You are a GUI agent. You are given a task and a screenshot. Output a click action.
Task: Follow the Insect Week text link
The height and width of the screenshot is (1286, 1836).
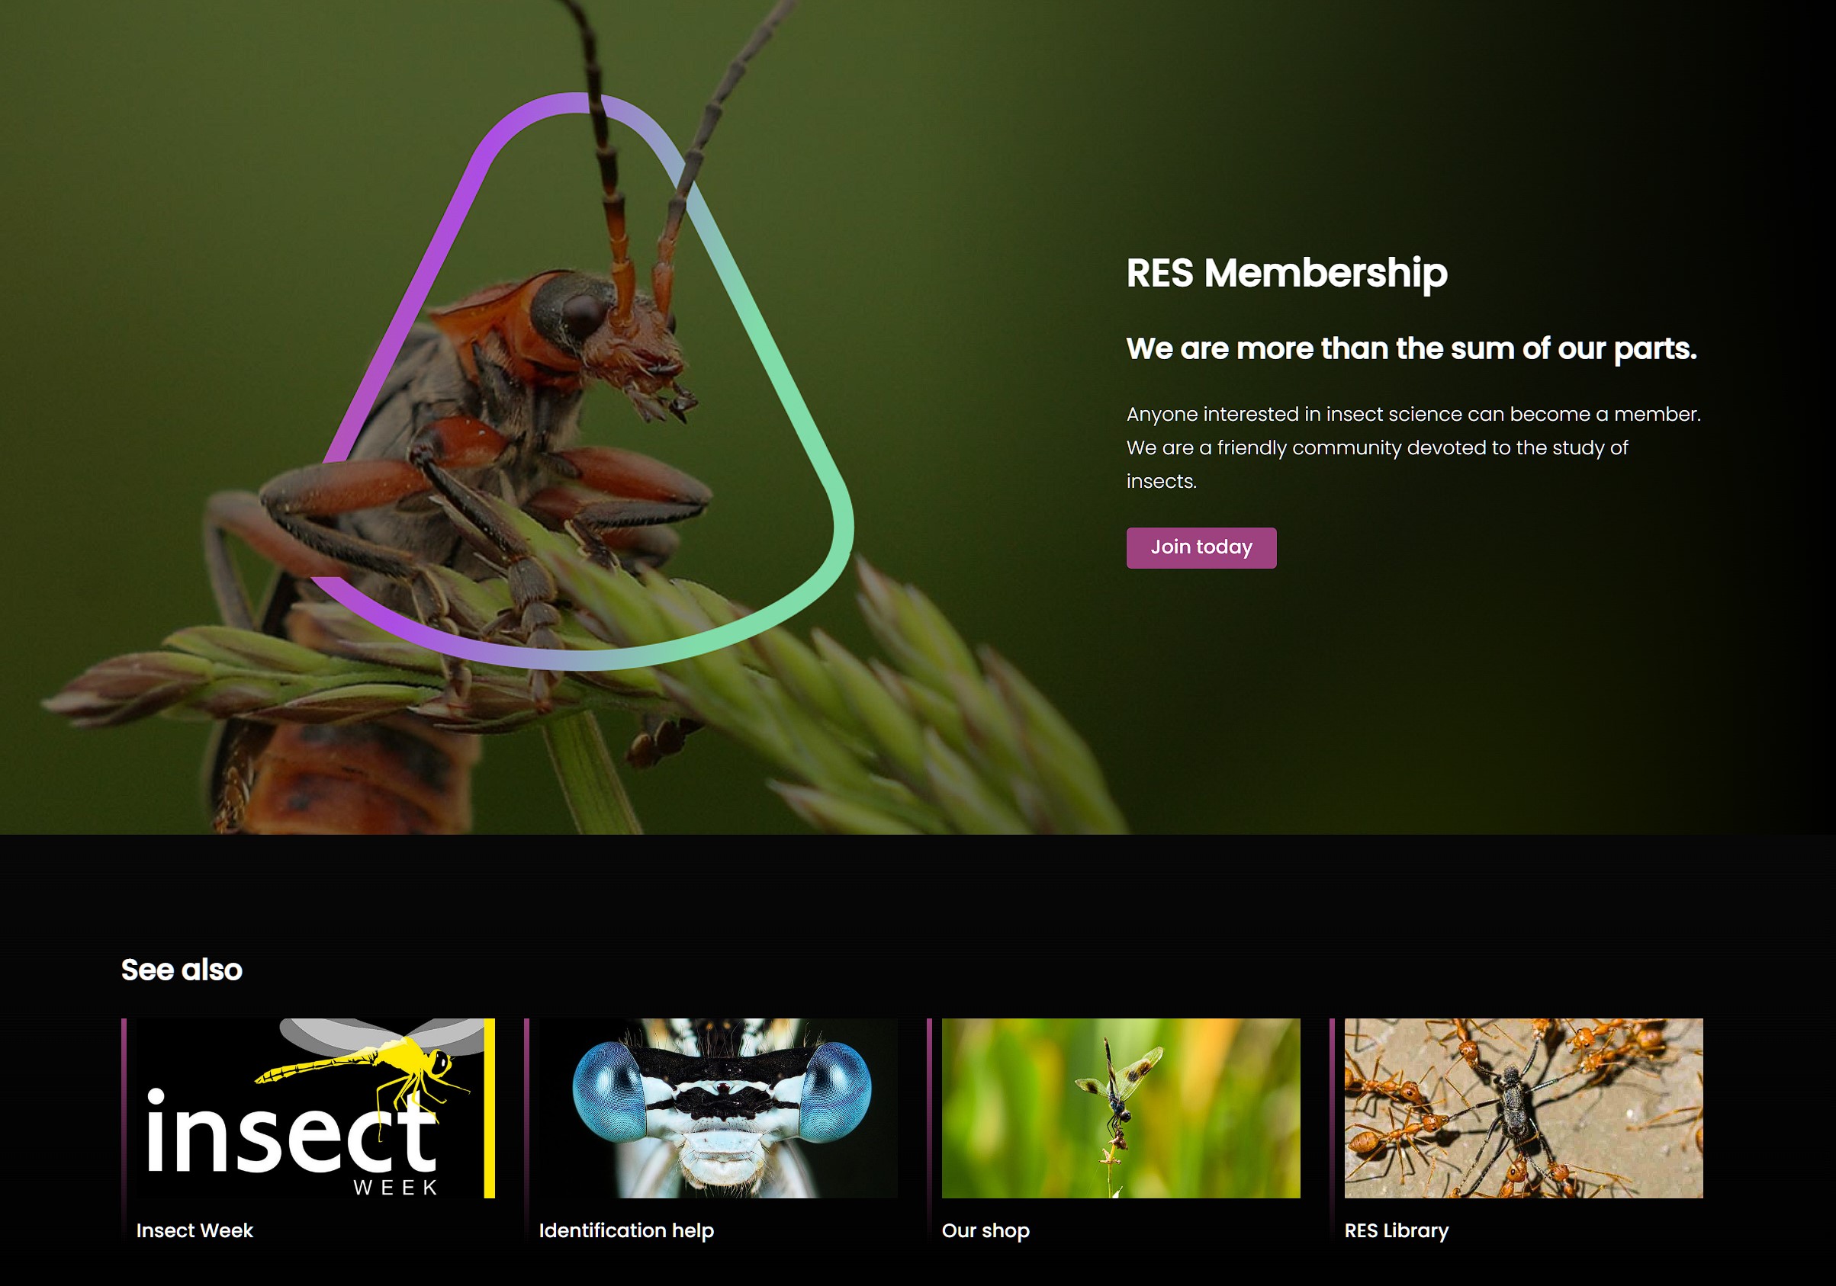[x=195, y=1230]
